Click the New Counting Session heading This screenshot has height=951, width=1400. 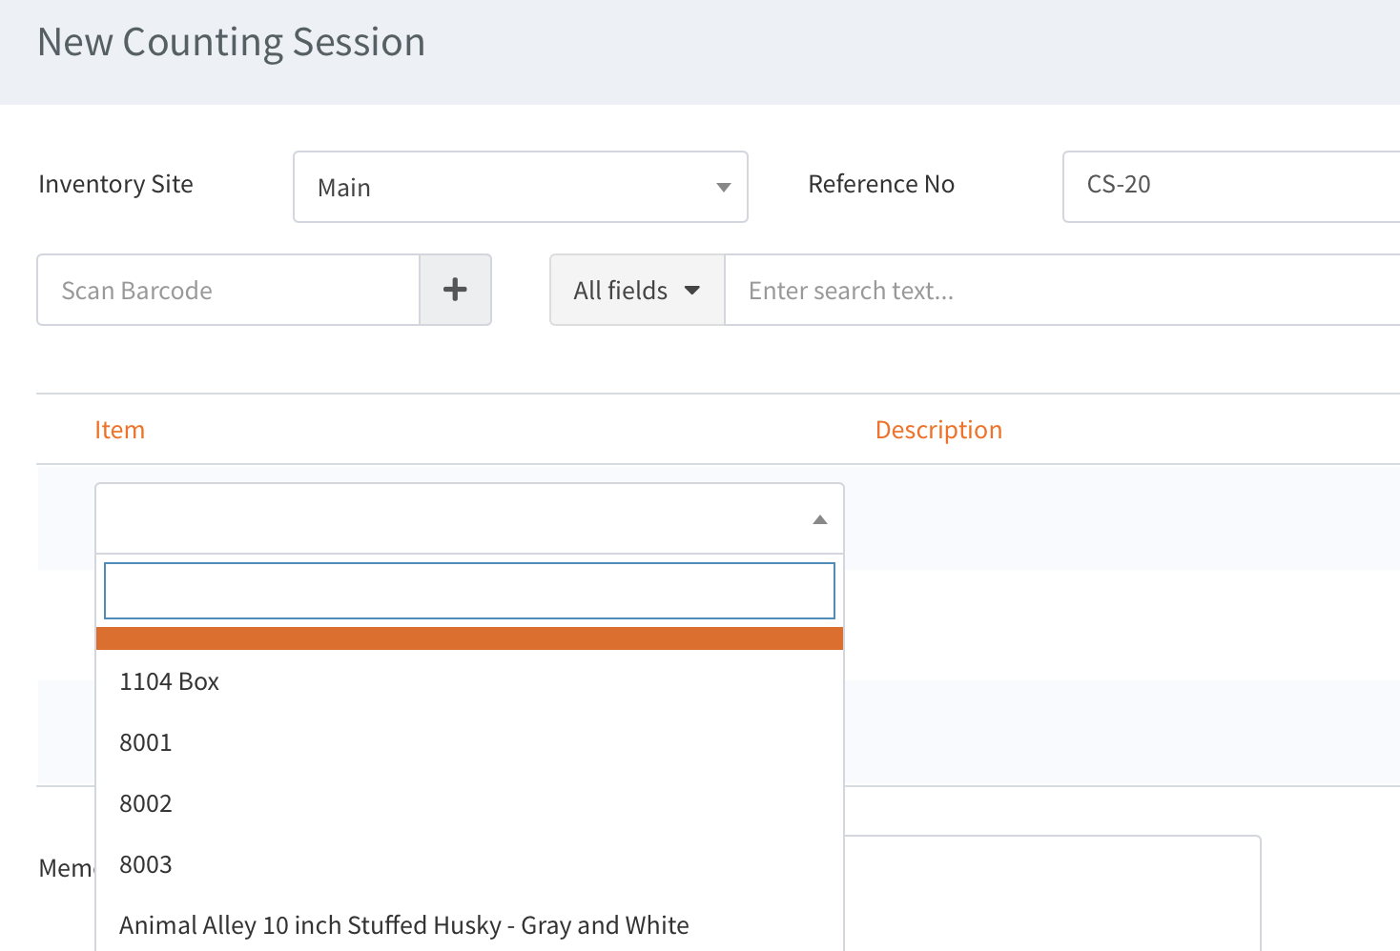[x=231, y=43]
